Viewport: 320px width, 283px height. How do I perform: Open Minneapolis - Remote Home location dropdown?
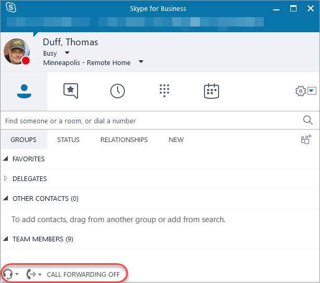141,61
